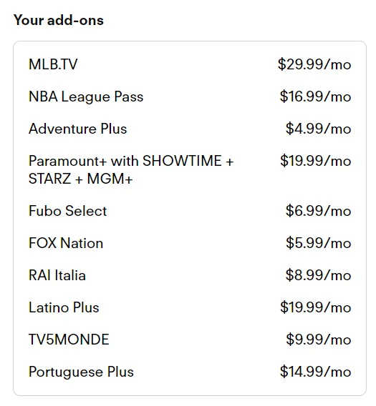
Task: Select the Latino Plus add-on
Action: [x=64, y=307]
